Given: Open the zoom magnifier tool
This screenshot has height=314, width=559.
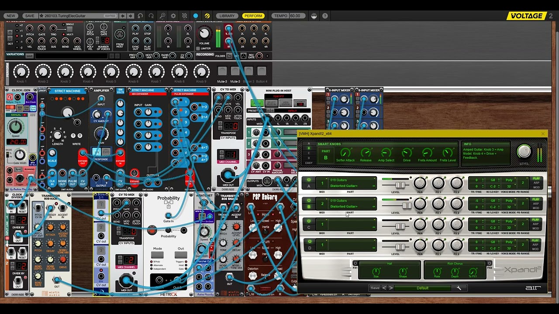Looking at the screenshot, I should [x=162, y=16].
